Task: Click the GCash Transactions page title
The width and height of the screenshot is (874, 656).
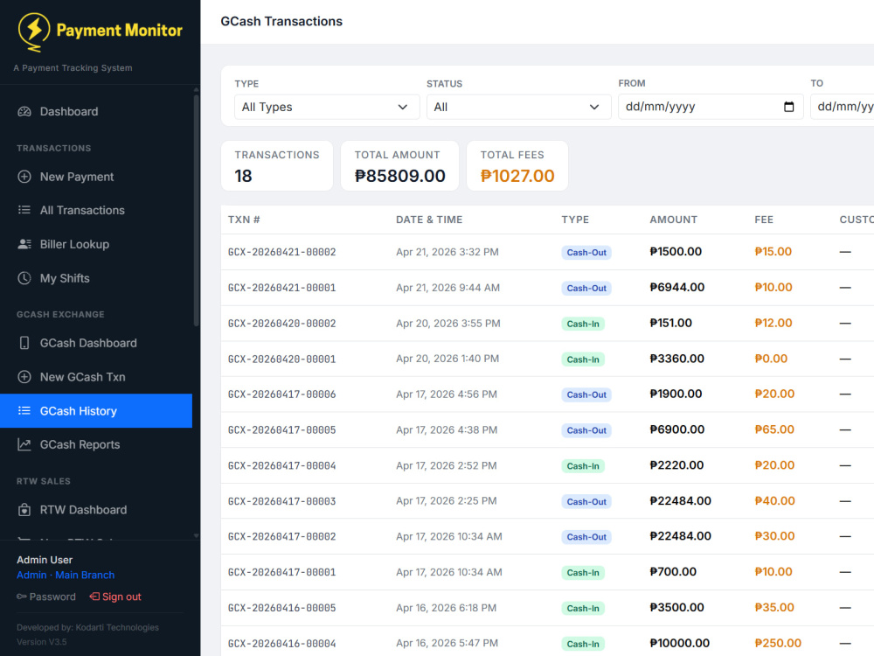Action: pos(281,21)
